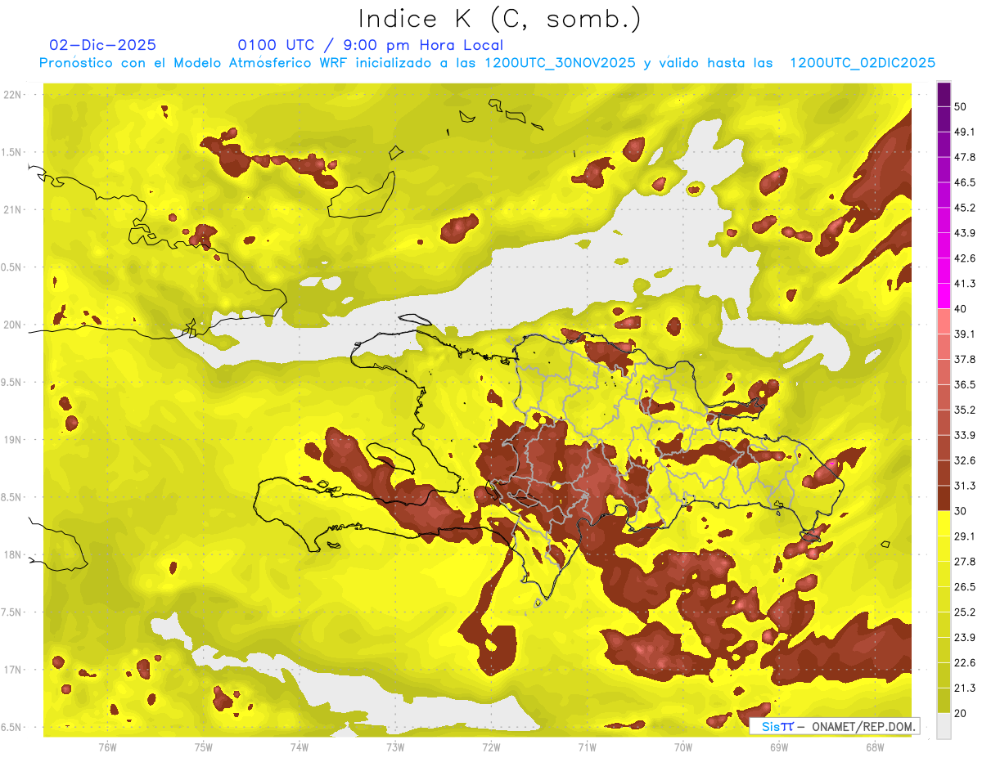982x758 pixels.
Task: Pick the dark brown swatch between 30 and 31.3
Action: 944,498
